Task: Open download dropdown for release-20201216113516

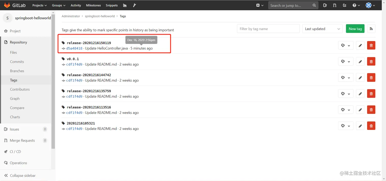Action: [x=346, y=110]
